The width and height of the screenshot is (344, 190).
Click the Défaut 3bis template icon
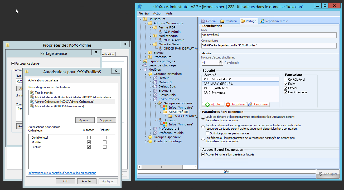click(x=155, y=86)
